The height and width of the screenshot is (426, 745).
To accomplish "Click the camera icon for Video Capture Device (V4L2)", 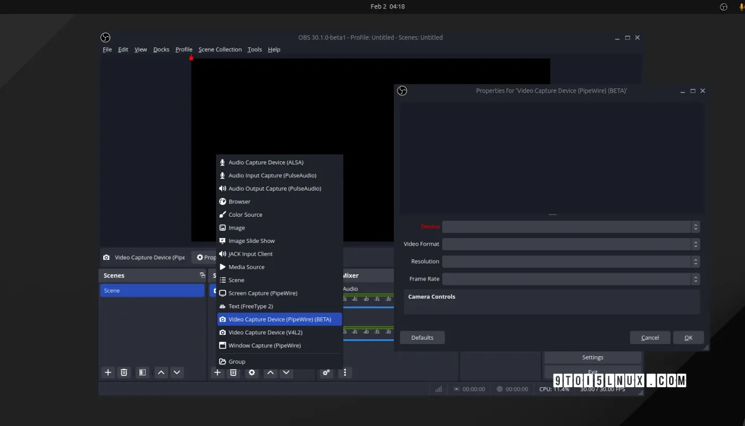I will tap(222, 332).
